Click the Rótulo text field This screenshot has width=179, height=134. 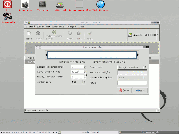pos(132,83)
